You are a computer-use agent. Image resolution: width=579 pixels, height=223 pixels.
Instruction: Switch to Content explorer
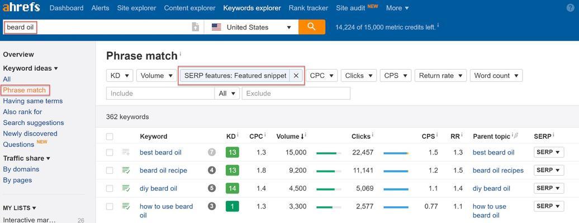[x=190, y=8]
